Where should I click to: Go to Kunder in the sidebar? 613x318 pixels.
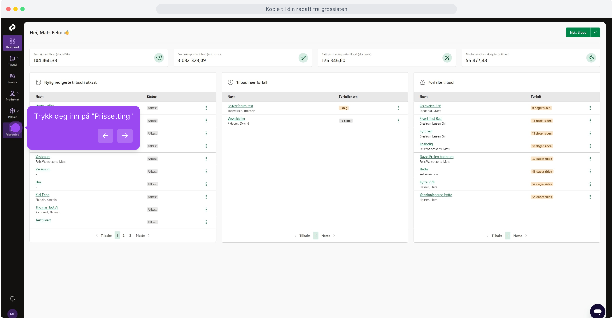tap(12, 78)
